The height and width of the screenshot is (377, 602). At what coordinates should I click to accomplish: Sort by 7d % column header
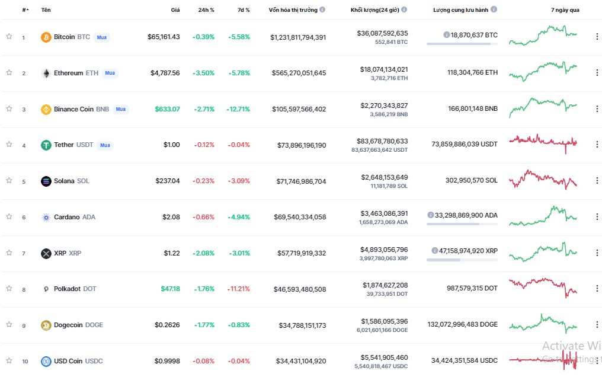pyautogui.click(x=244, y=9)
